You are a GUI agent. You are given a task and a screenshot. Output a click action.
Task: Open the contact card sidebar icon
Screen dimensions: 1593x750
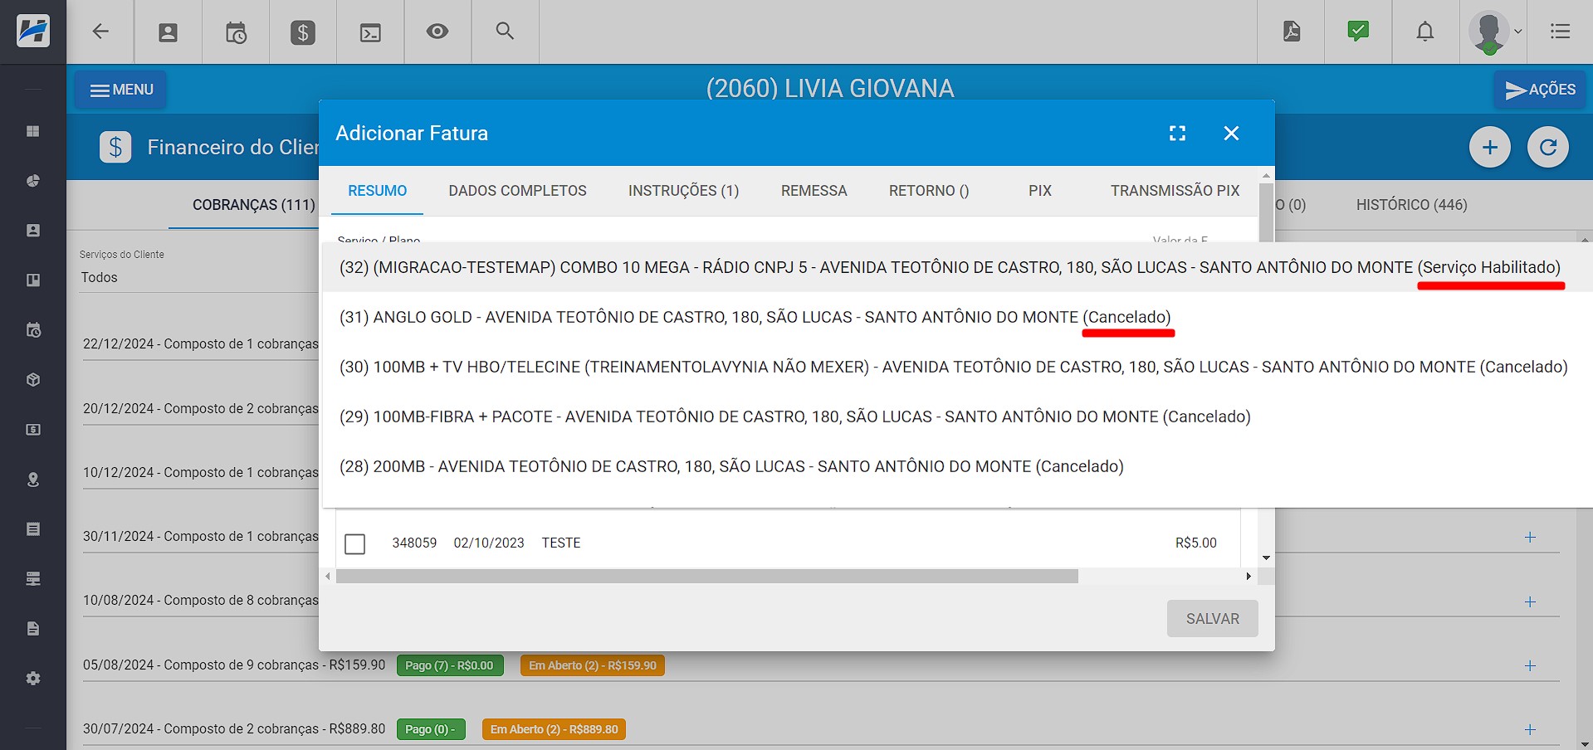[33, 231]
